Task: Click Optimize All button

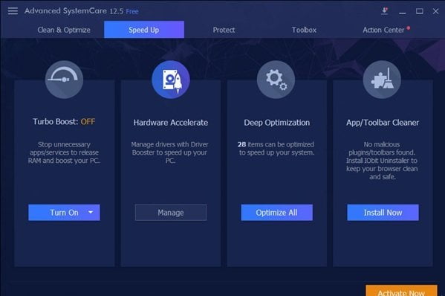Action: [x=276, y=213]
